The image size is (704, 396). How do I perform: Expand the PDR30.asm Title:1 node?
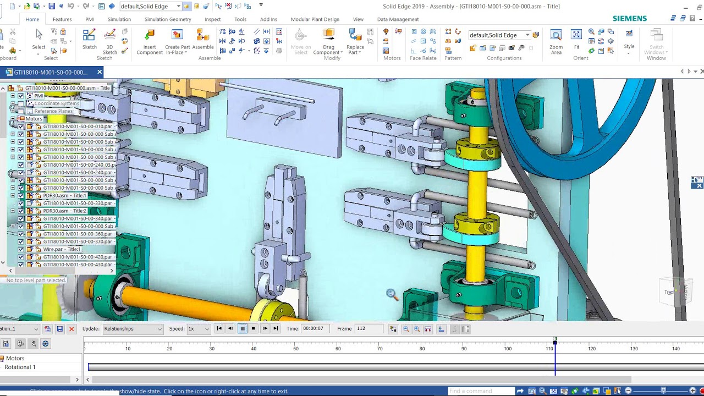pyautogui.click(x=13, y=196)
